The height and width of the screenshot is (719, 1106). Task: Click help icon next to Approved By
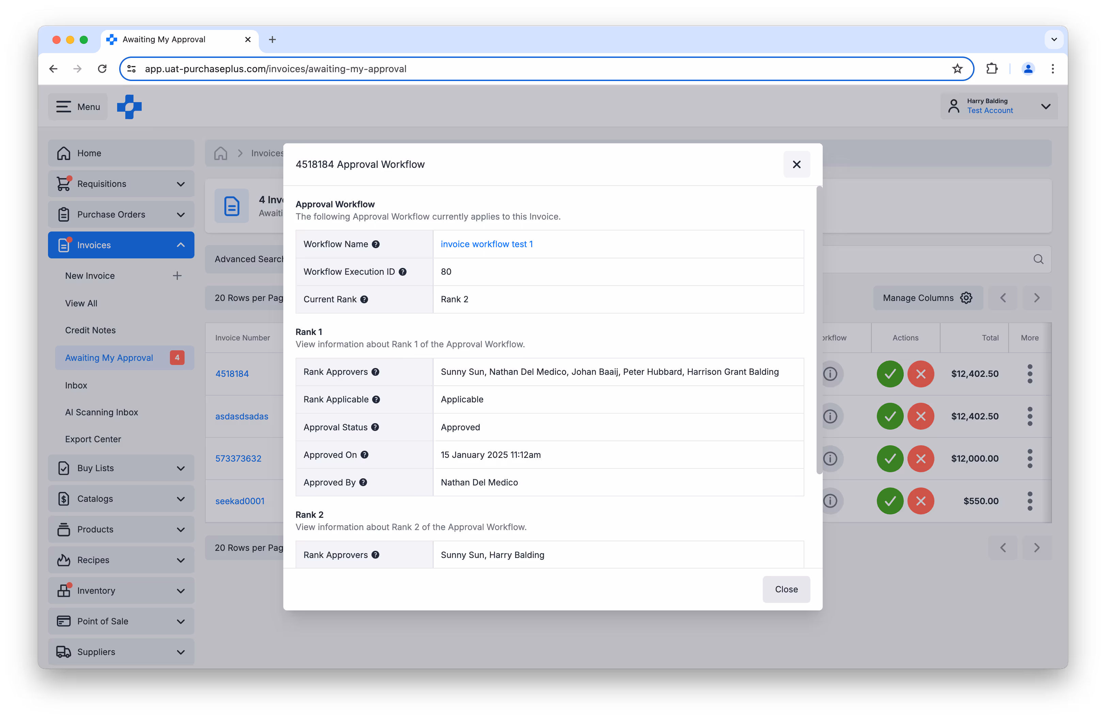click(x=363, y=483)
